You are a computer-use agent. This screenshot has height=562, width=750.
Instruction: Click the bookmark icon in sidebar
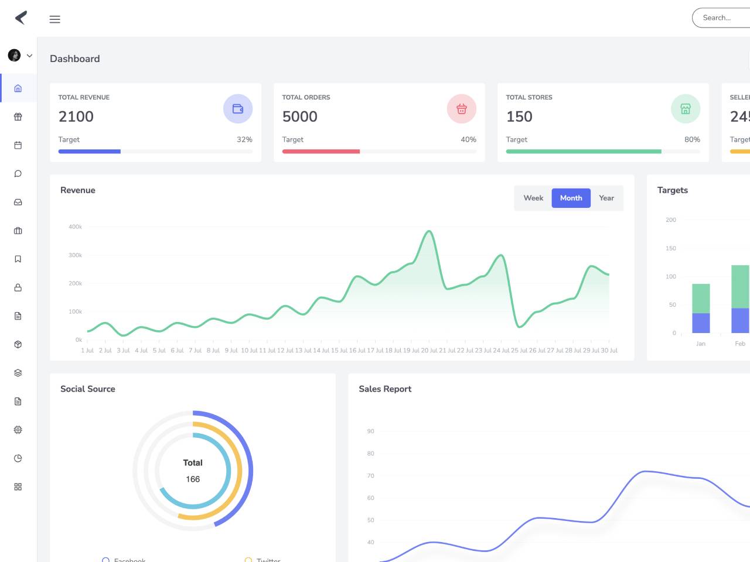pos(18,259)
